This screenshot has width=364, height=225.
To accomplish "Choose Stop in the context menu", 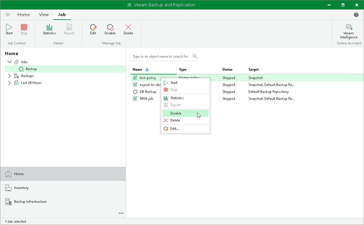I will tap(185, 90).
